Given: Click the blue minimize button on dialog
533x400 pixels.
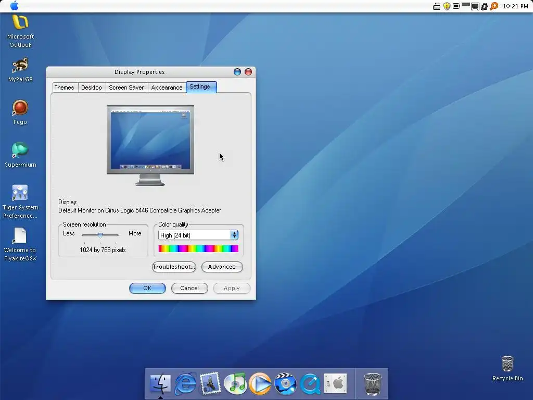Looking at the screenshot, I should [x=237, y=72].
